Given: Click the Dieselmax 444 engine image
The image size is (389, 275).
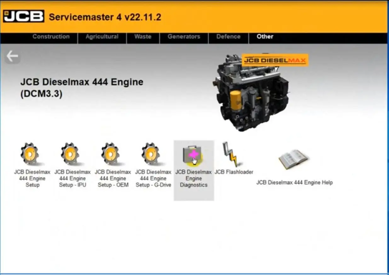Looking at the screenshot, I should (252, 94).
